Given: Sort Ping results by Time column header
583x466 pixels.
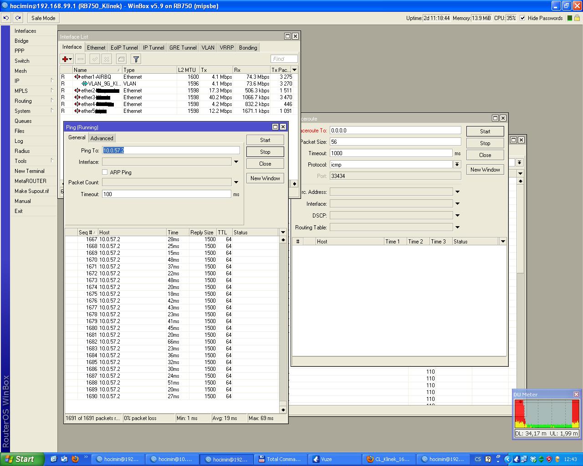Looking at the screenshot, I should click(x=178, y=232).
